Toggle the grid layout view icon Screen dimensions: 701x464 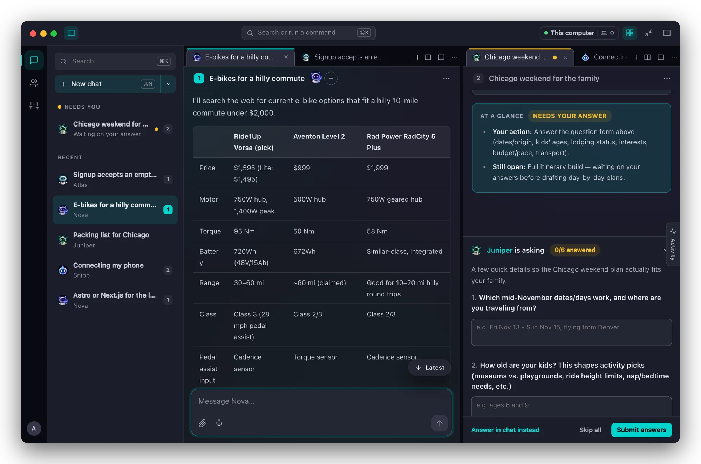tap(630, 33)
